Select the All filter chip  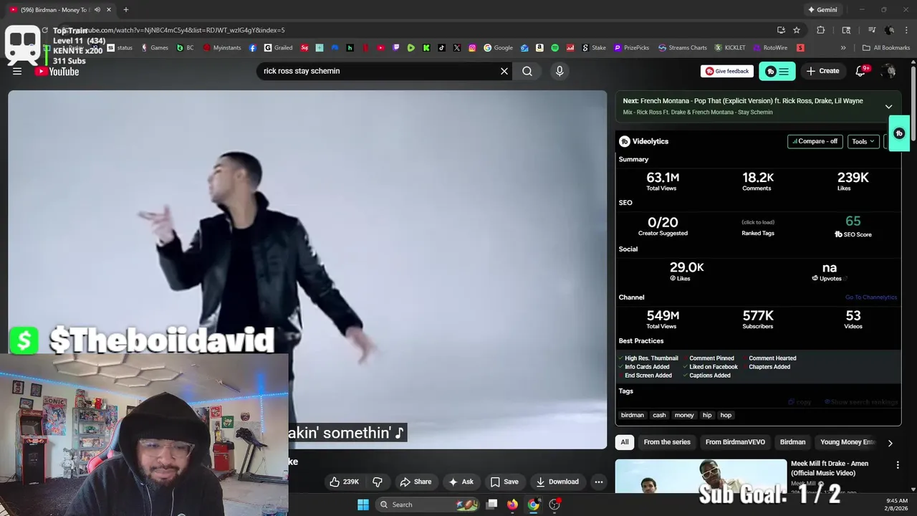point(625,442)
